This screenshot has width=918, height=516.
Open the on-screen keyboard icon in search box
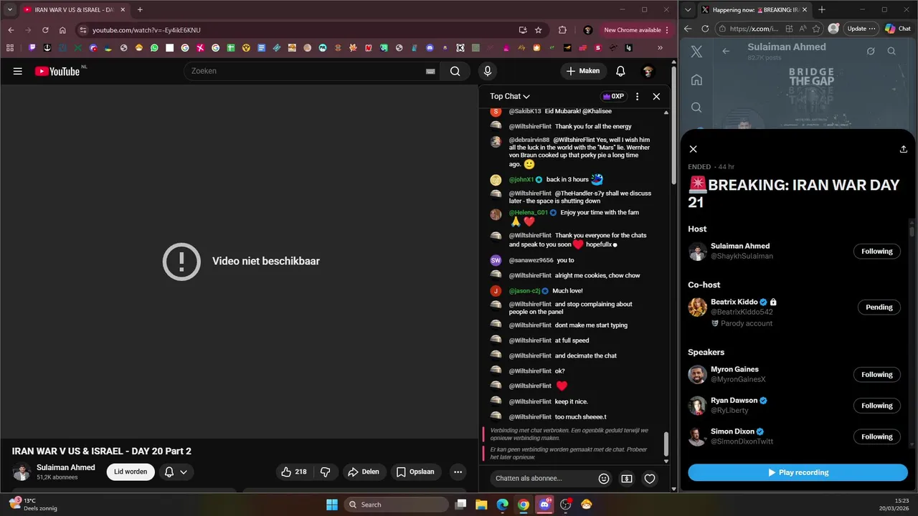pyautogui.click(x=430, y=72)
